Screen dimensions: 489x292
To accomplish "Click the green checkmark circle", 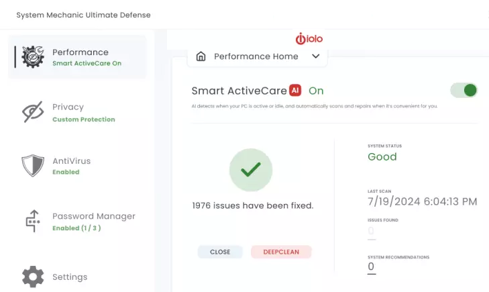I will pyautogui.click(x=250, y=171).
